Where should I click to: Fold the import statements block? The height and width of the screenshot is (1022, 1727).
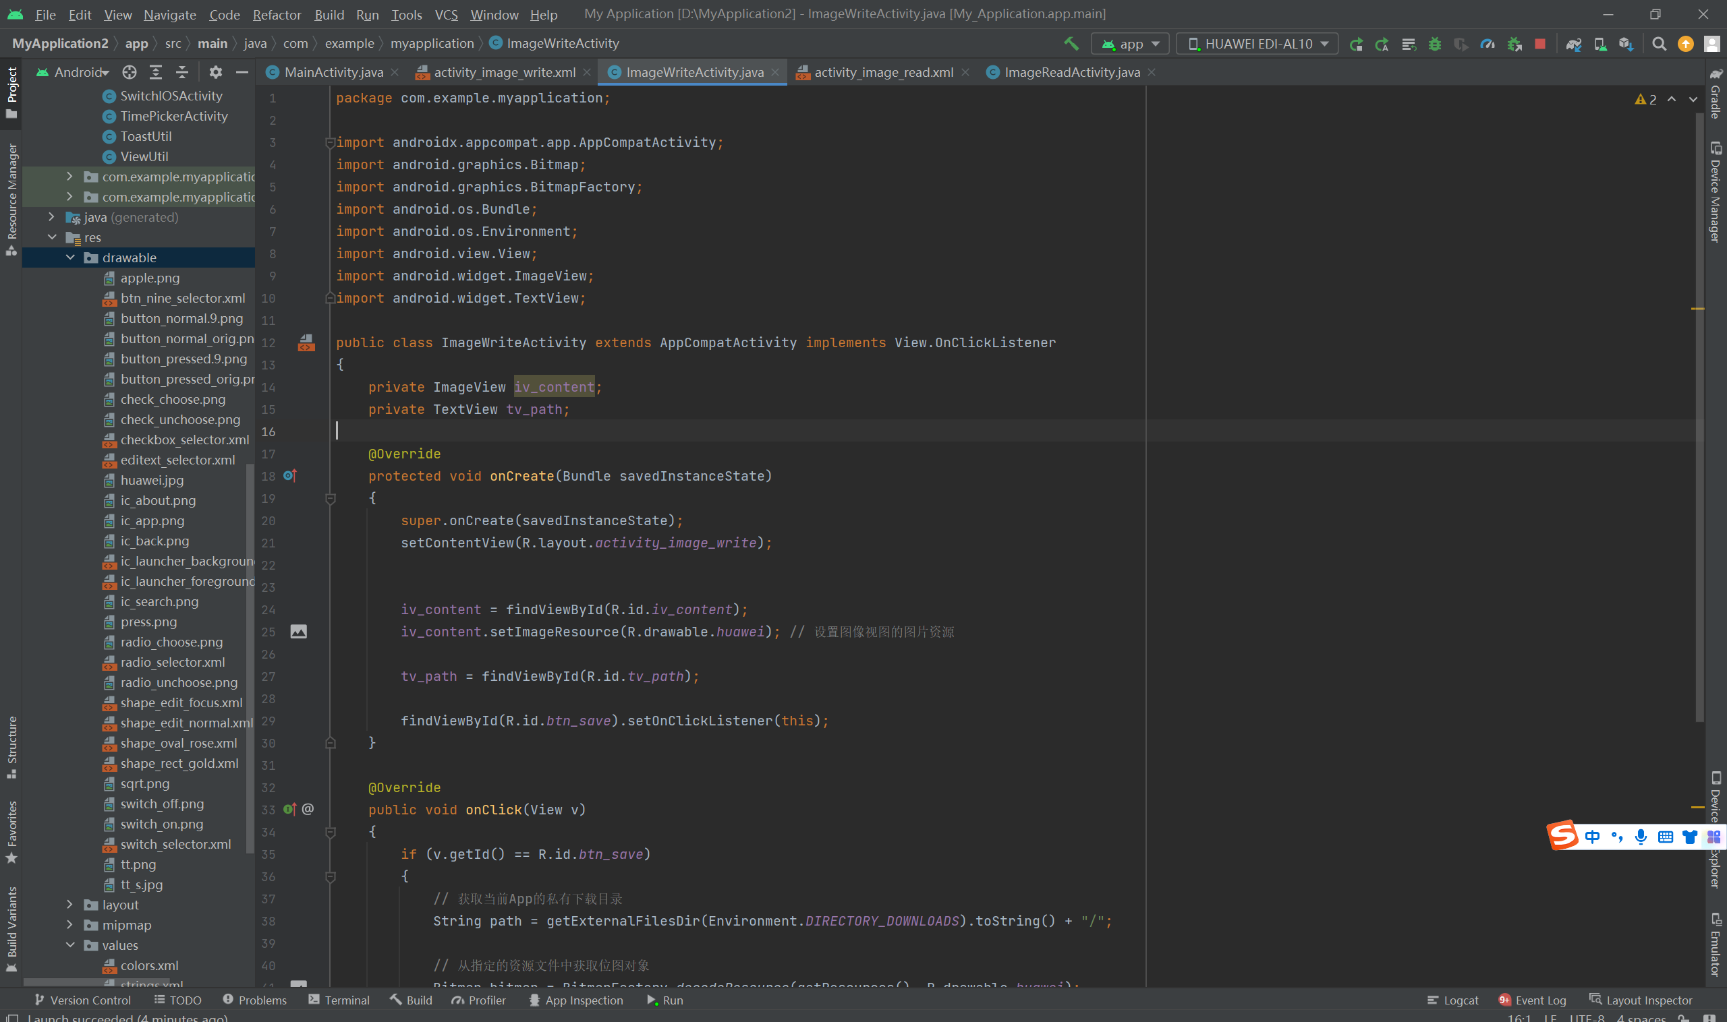pyautogui.click(x=329, y=142)
